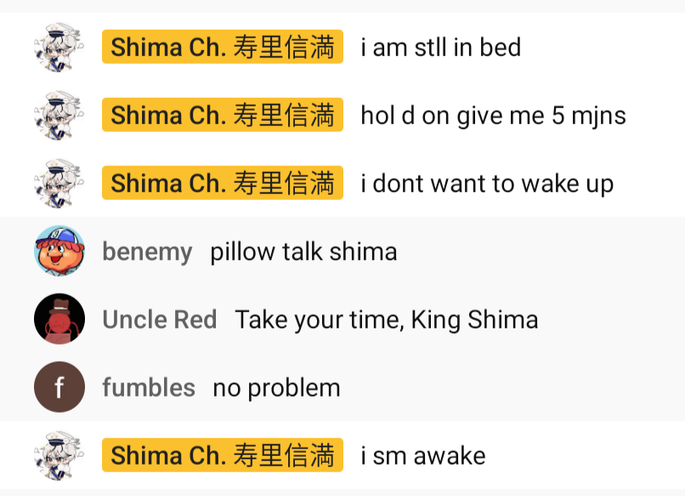Select the 'no problem' message text
Screen dimensions: 685x496
[276, 389]
